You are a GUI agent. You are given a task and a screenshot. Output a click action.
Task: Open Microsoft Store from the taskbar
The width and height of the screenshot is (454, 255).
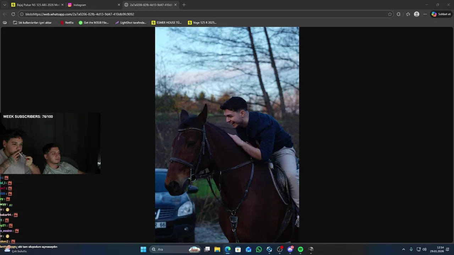click(238, 249)
